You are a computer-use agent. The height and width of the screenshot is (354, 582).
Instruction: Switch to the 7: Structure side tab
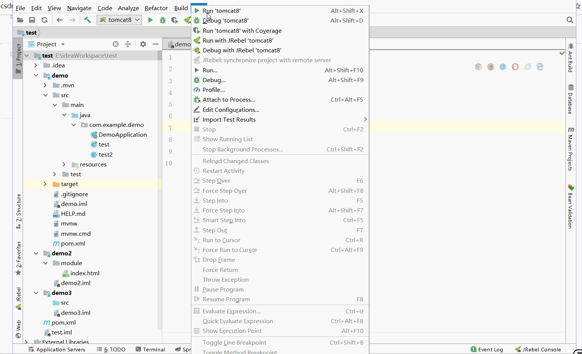(18, 211)
